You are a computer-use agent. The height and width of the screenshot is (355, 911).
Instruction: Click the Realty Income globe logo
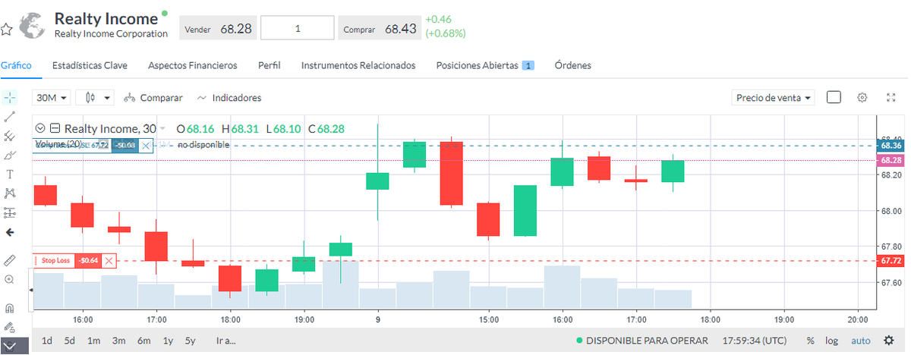(33, 25)
